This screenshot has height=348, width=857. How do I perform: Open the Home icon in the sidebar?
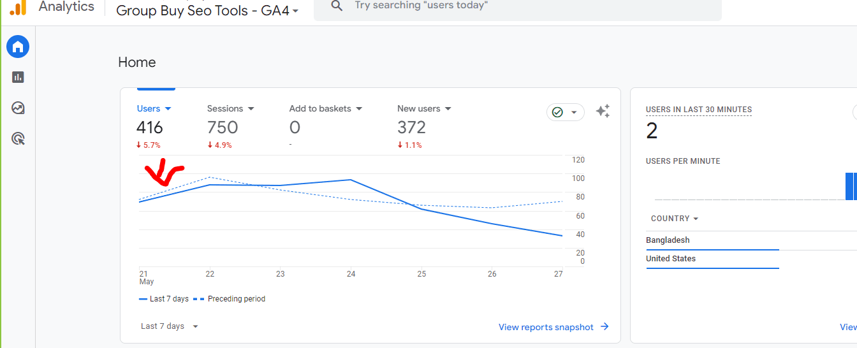(x=18, y=47)
